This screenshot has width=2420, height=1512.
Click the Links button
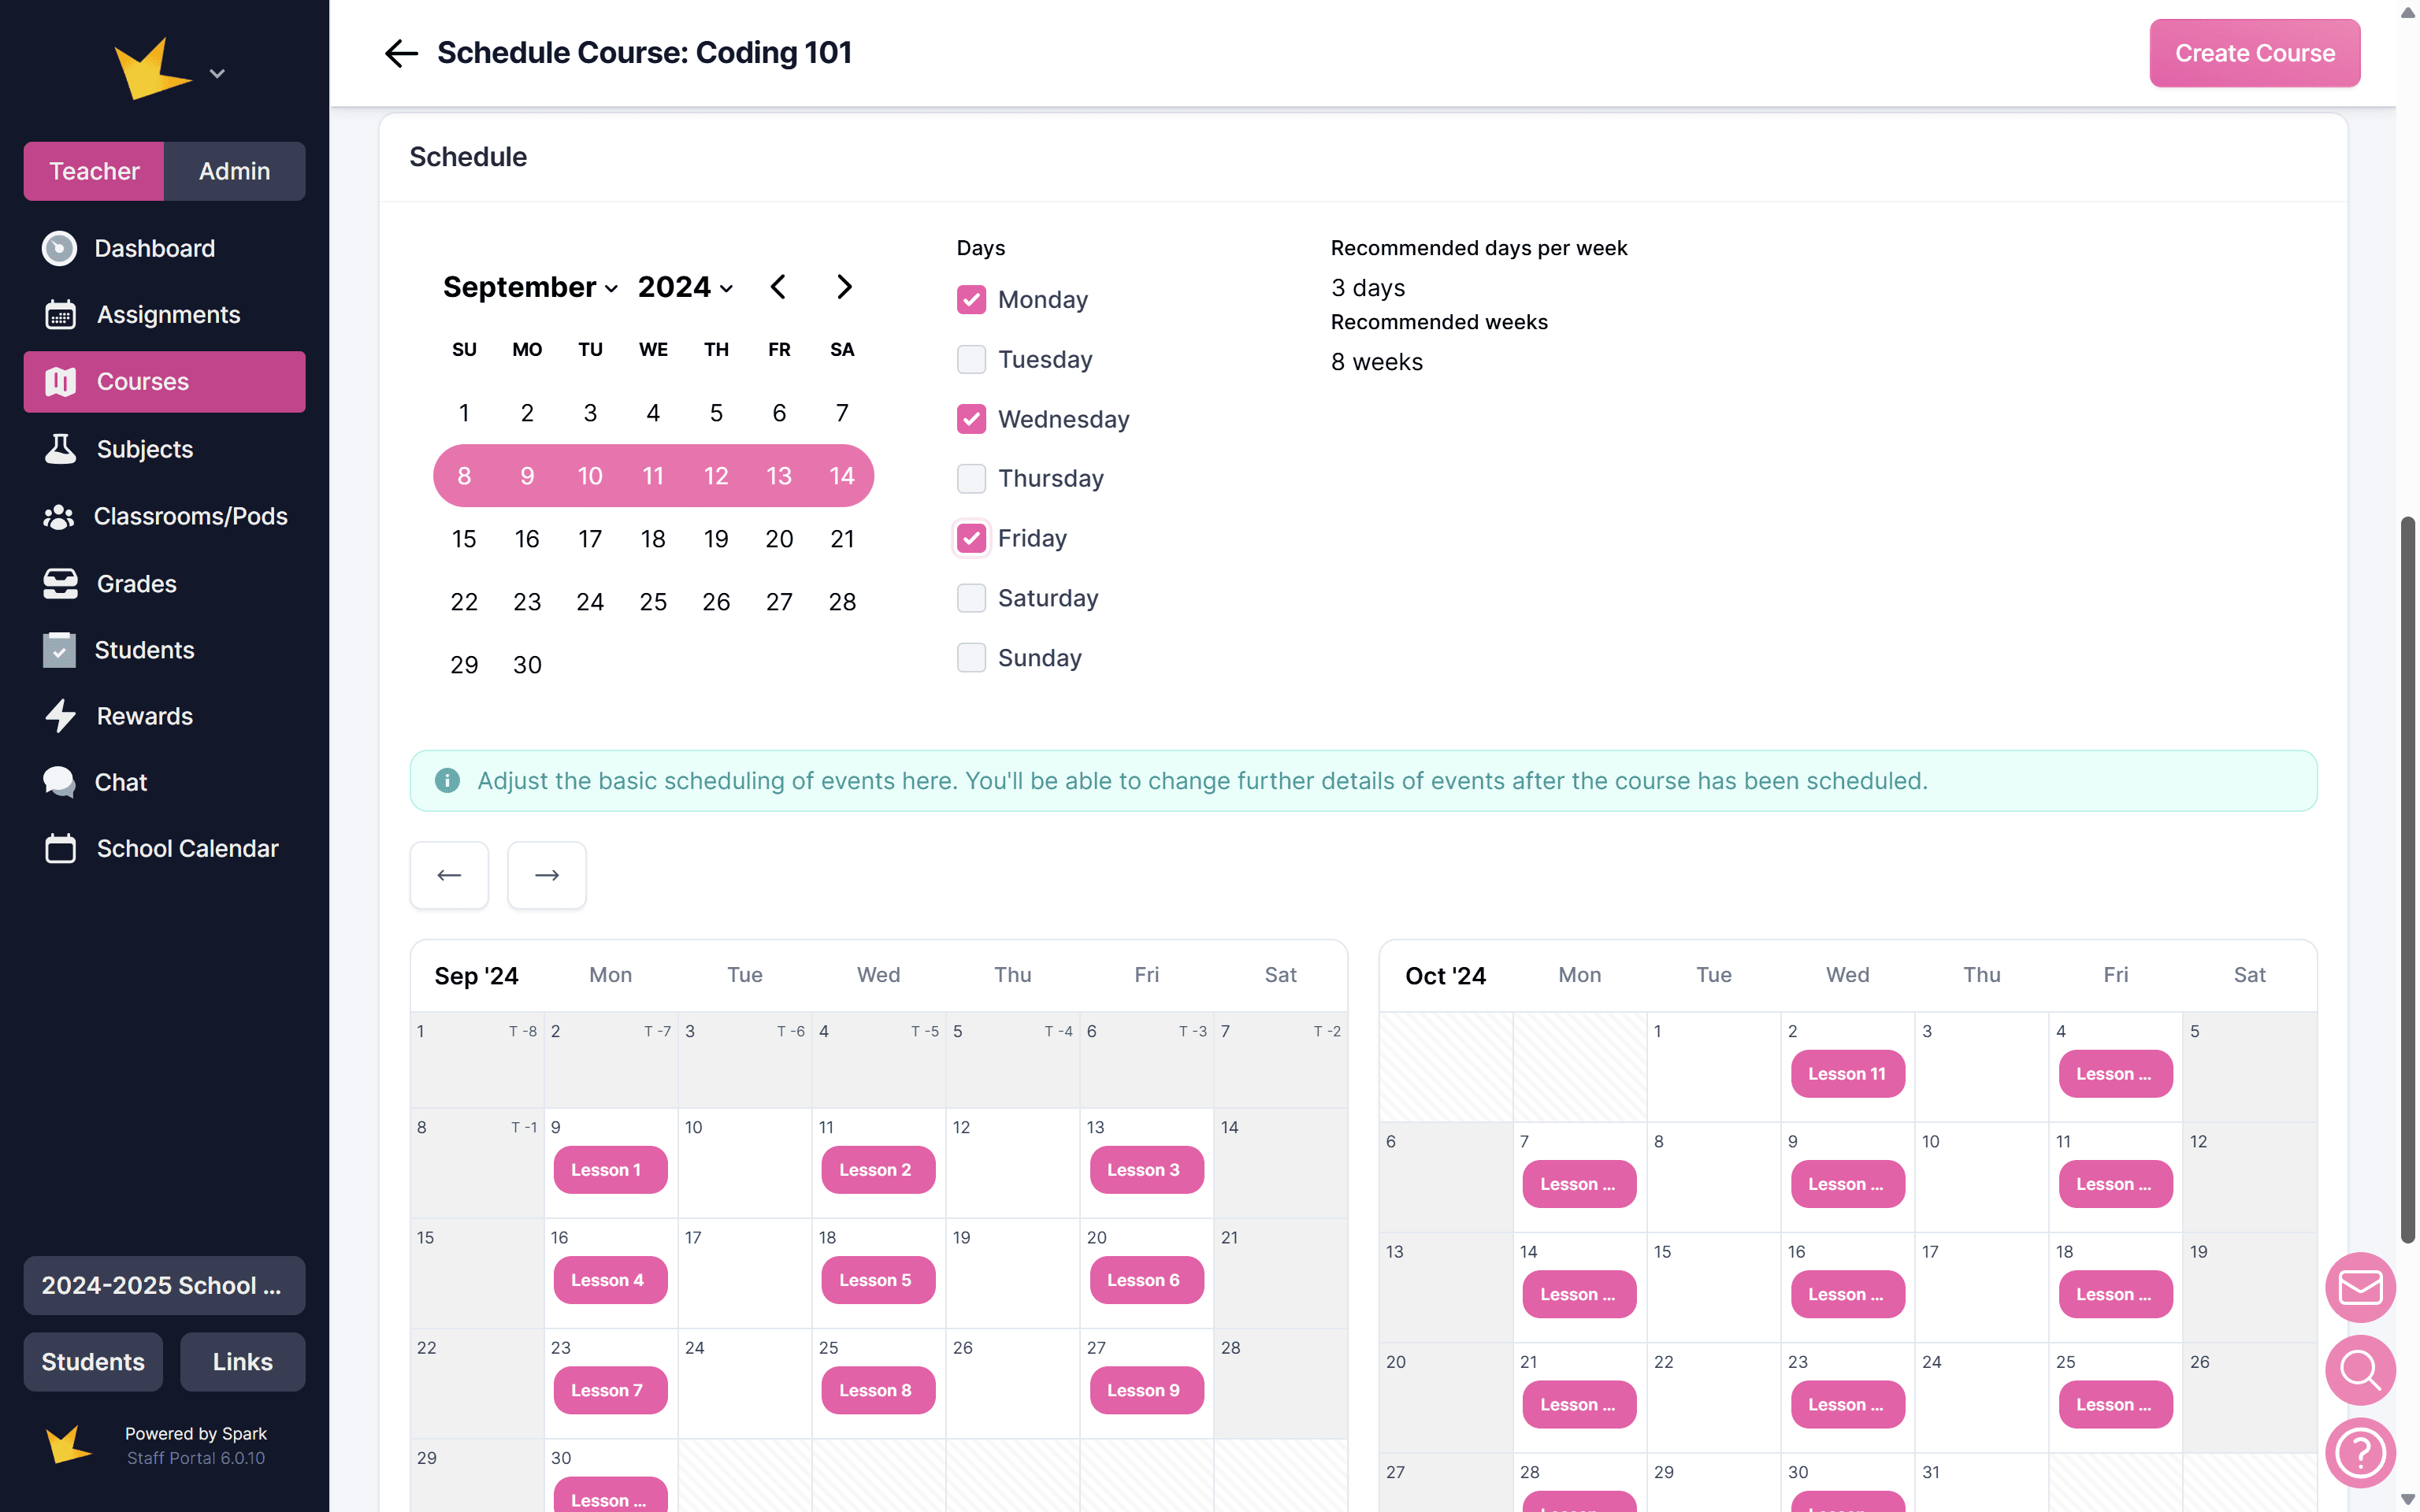point(242,1362)
